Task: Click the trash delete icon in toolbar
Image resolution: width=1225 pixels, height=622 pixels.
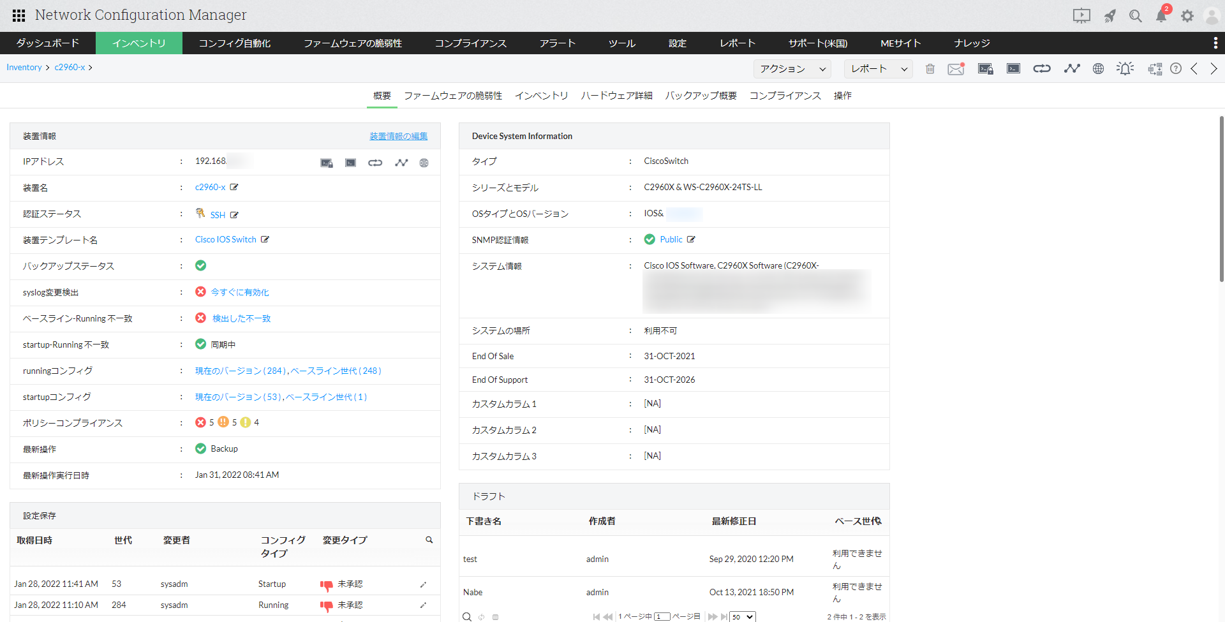Action: click(x=930, y=69)
